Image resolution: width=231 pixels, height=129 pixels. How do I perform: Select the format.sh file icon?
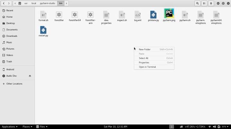click(43, 15)
